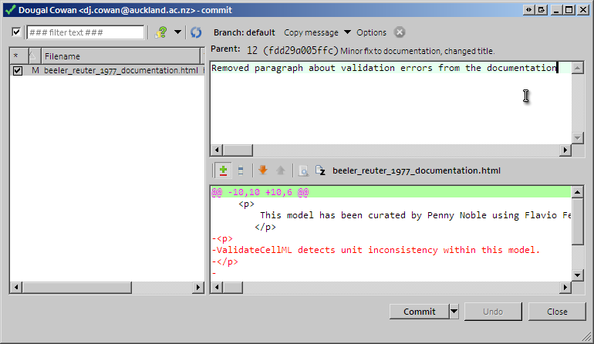Go to next diff with orange down arrow
The width and height of the screenshot is (594, 344).
263,170
